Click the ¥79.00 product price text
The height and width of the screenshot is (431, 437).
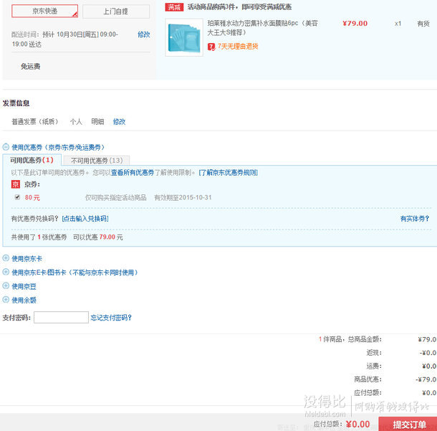(355, 24)
